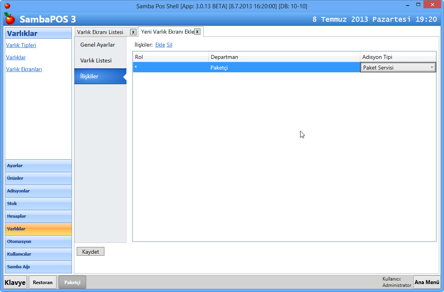Close the Varlık Ekranı Listesi tab

[x=133, y=32]
